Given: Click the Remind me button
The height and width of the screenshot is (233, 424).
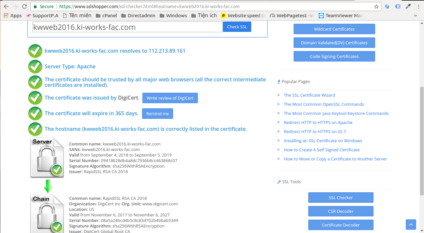Looking at the screenshot, I should 157,114.
